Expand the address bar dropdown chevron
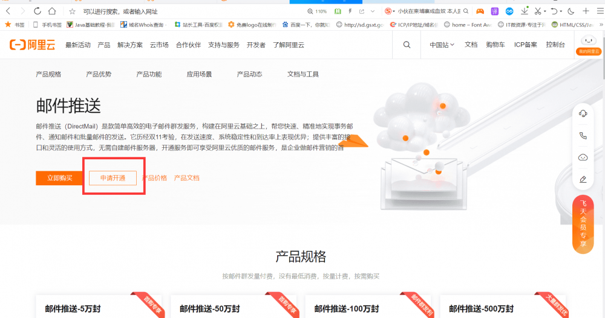This screenshot has width=605, height=318. click(373, 11)
